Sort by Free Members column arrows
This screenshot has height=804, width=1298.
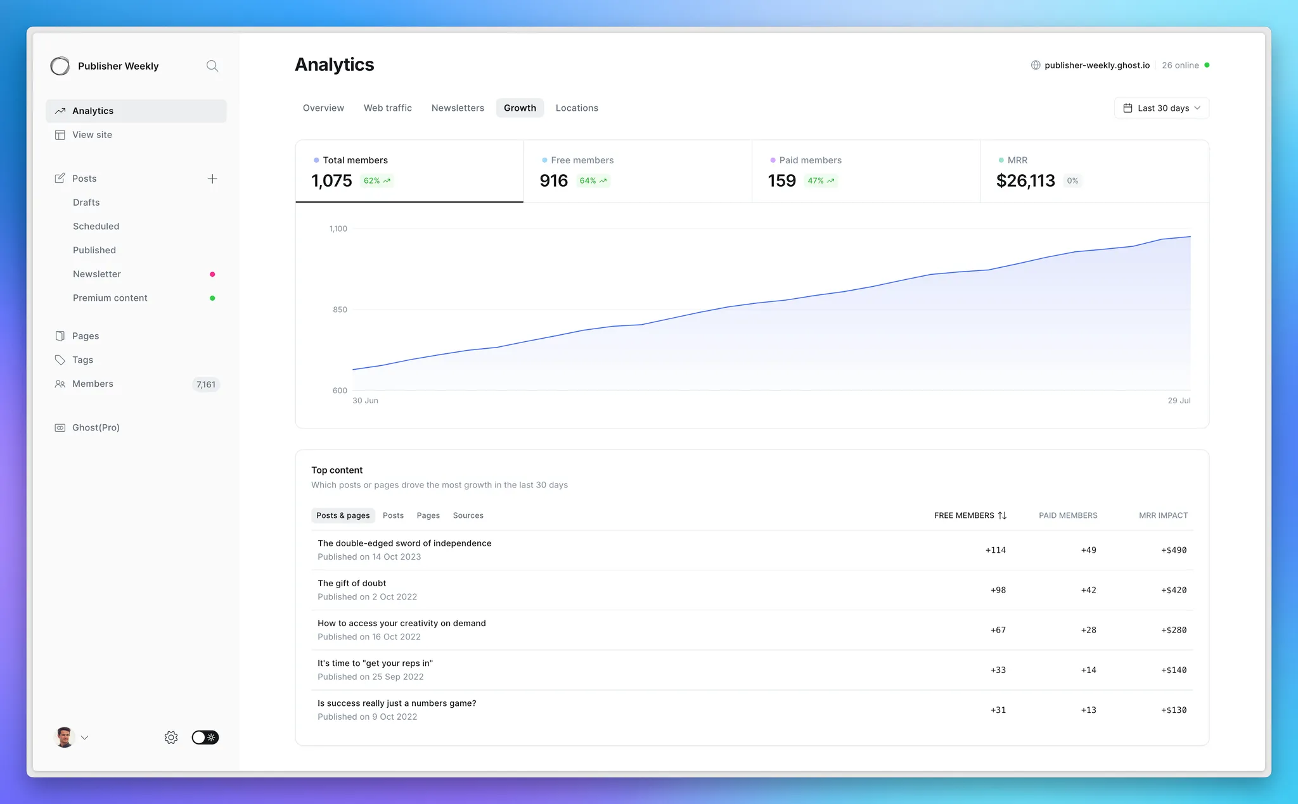(1002, 515)
